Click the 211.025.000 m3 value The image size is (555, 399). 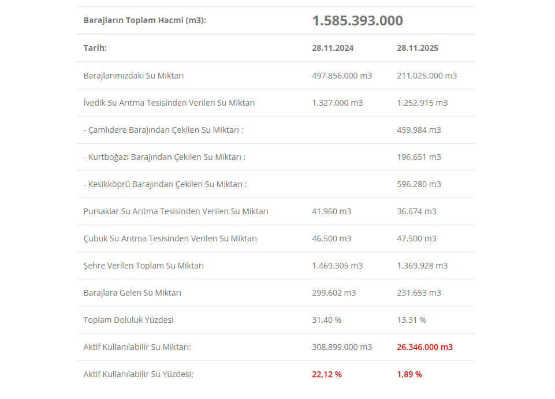point(427,76)
